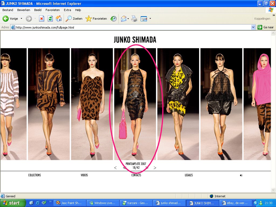Viewport: 276px width, 207px height.
Task: Expand the Koppelingen links chevron
Action: tap(274, 15)
